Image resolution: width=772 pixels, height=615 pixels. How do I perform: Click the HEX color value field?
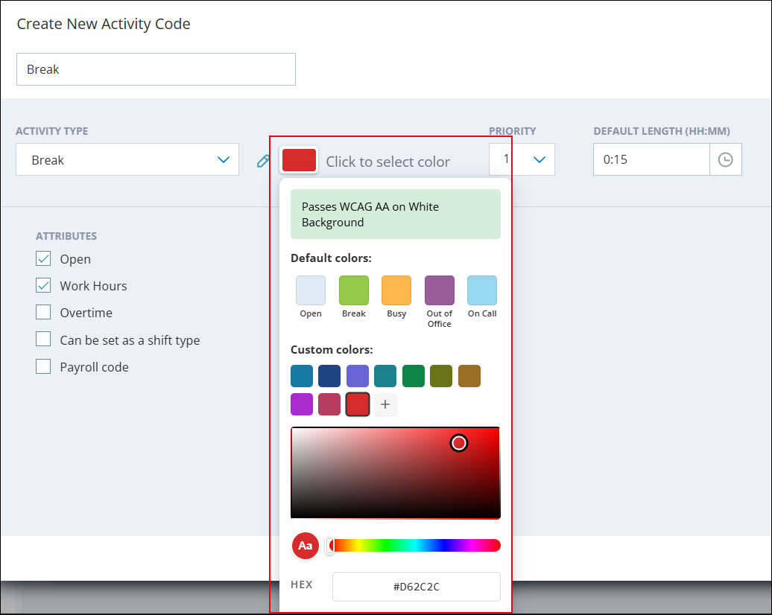(x=416, y=587)
